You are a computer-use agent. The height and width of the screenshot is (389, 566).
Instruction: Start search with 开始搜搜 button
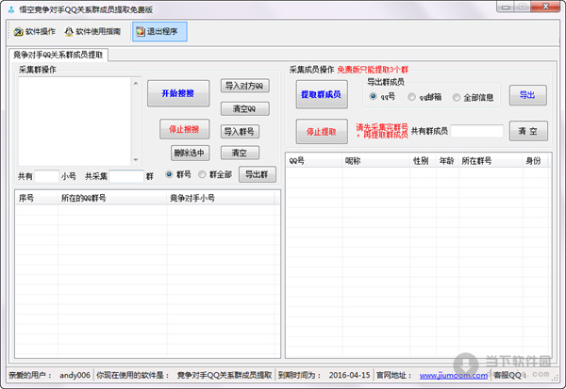(x=178, y=93)
